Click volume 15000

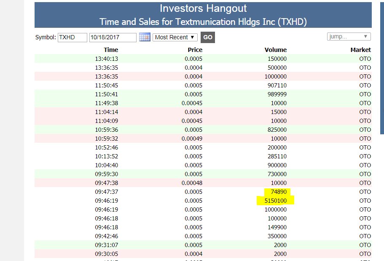coord(279,112)
